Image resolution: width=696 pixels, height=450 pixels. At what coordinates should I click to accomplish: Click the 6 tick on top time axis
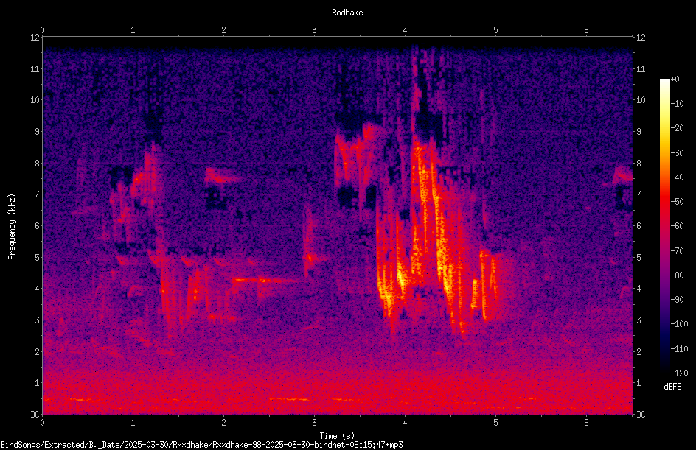coord(586,30)
